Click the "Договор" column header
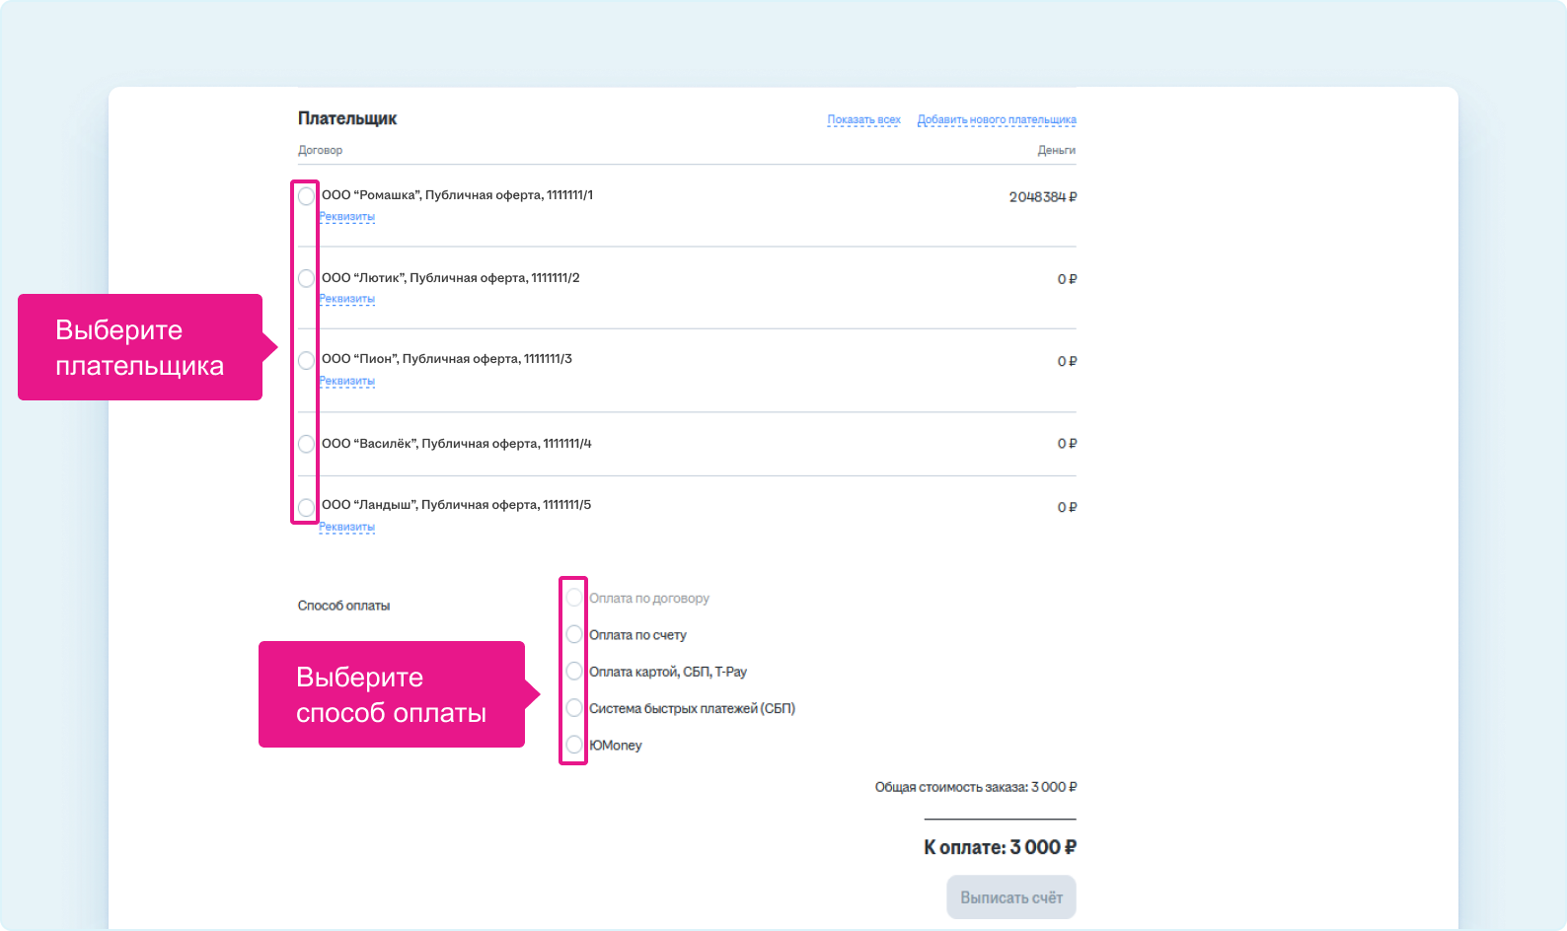 pos(321,150)
